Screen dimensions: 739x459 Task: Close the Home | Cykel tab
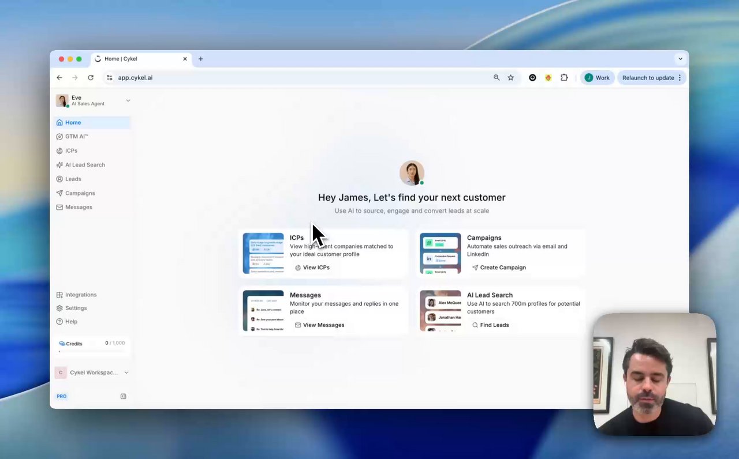pos(185,59)
